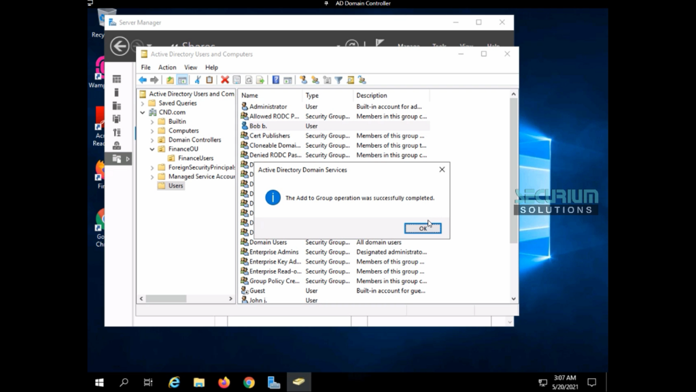This screenshot has width=696, height=392.
Task: Select the John j. user row
Action: 334,300
